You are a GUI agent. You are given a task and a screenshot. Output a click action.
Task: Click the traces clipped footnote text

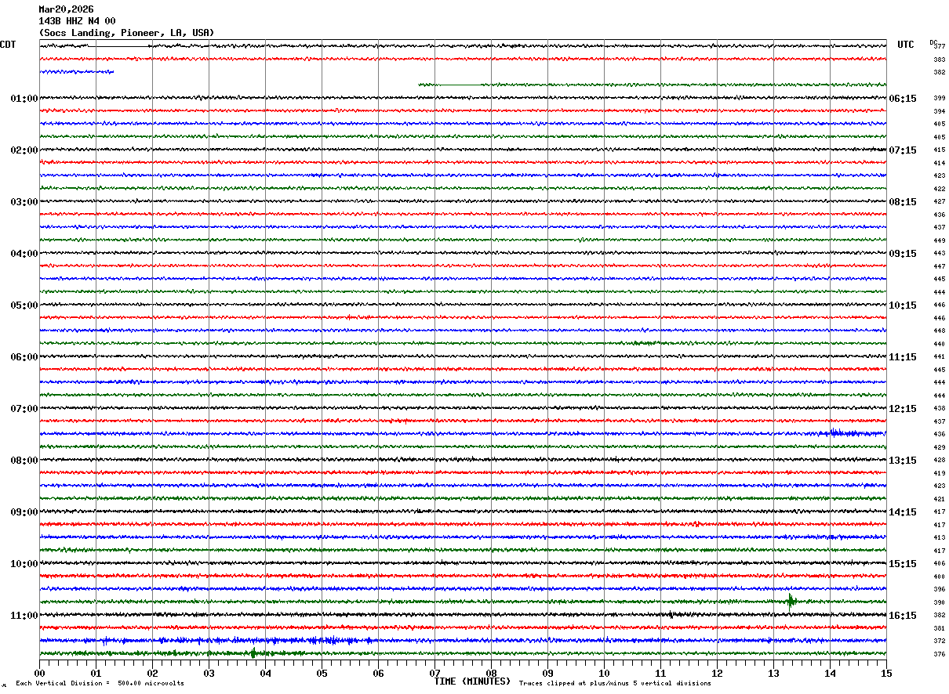point(615,684)
